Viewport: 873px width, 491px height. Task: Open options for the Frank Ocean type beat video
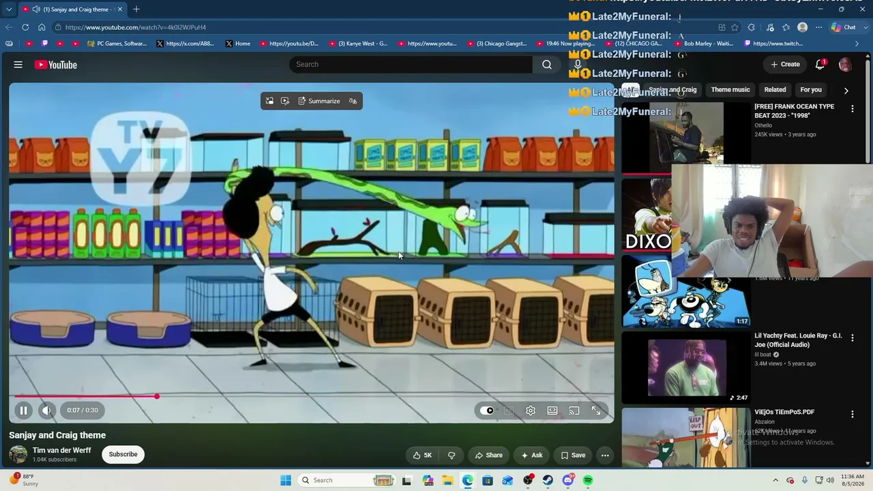(x=852, y=108)
